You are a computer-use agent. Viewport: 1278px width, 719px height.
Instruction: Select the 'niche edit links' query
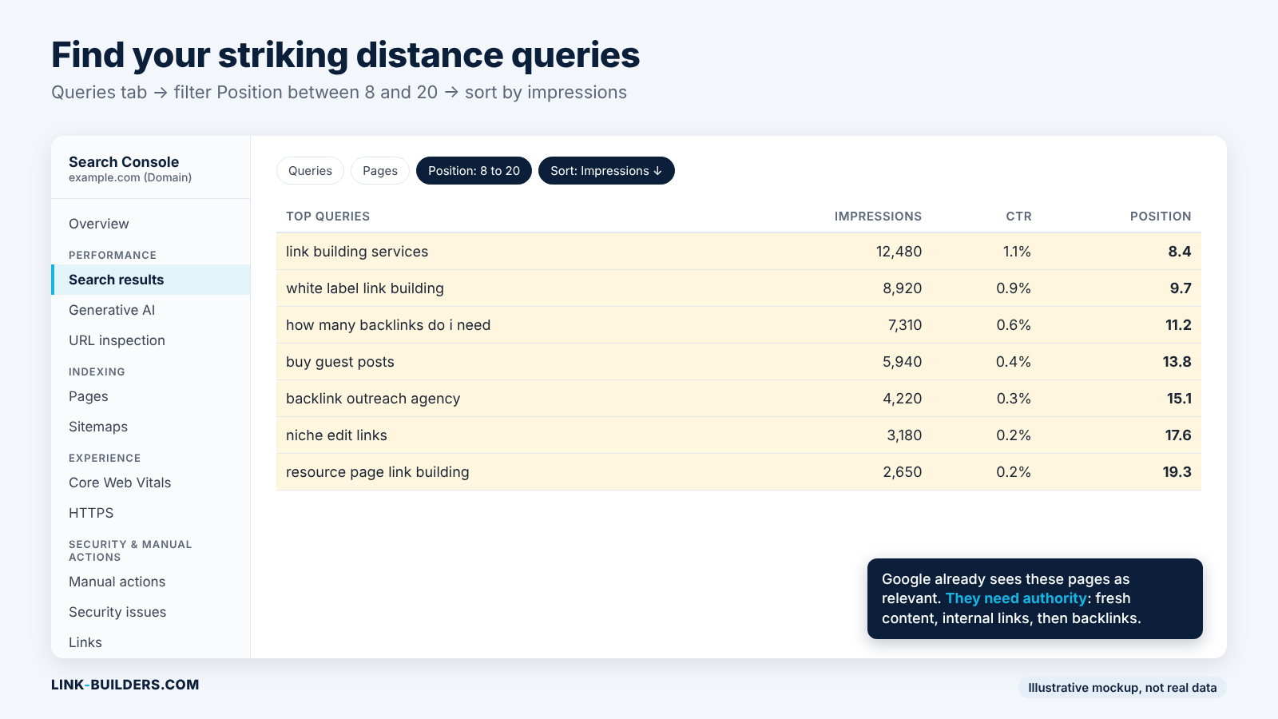739,435
